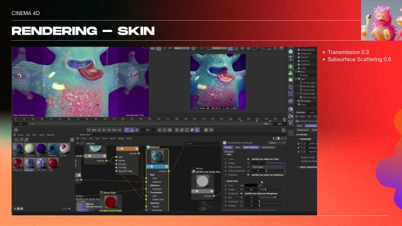The width and height of the screenshot is (402, 226).
Task: Open the Material menu in Material Manager
Action: click(x=50, y=135)
